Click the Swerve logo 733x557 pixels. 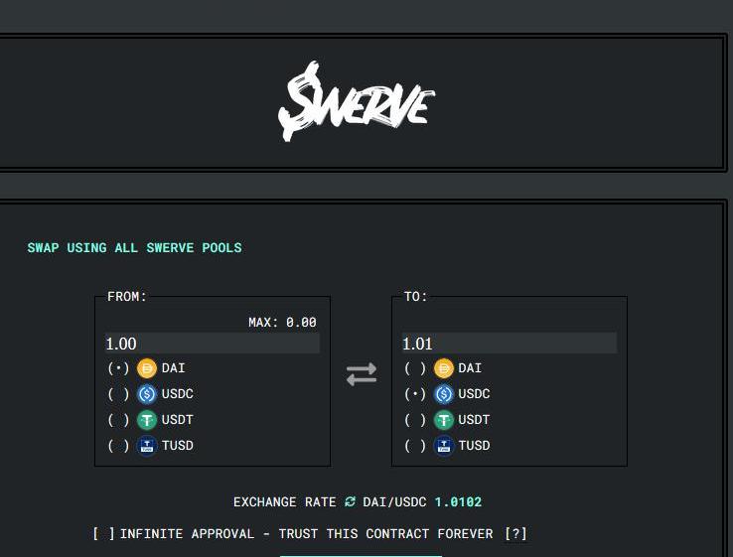[357, 103]
